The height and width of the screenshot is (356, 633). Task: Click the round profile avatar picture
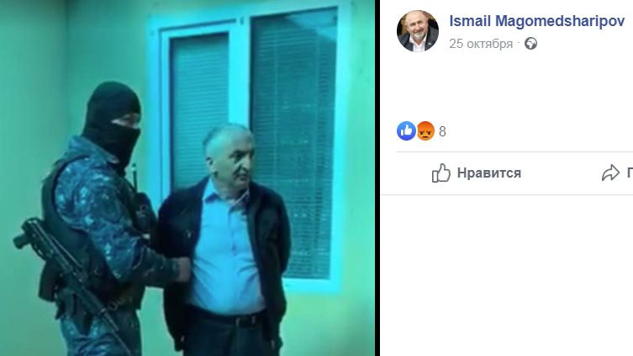tap(418, 31)
